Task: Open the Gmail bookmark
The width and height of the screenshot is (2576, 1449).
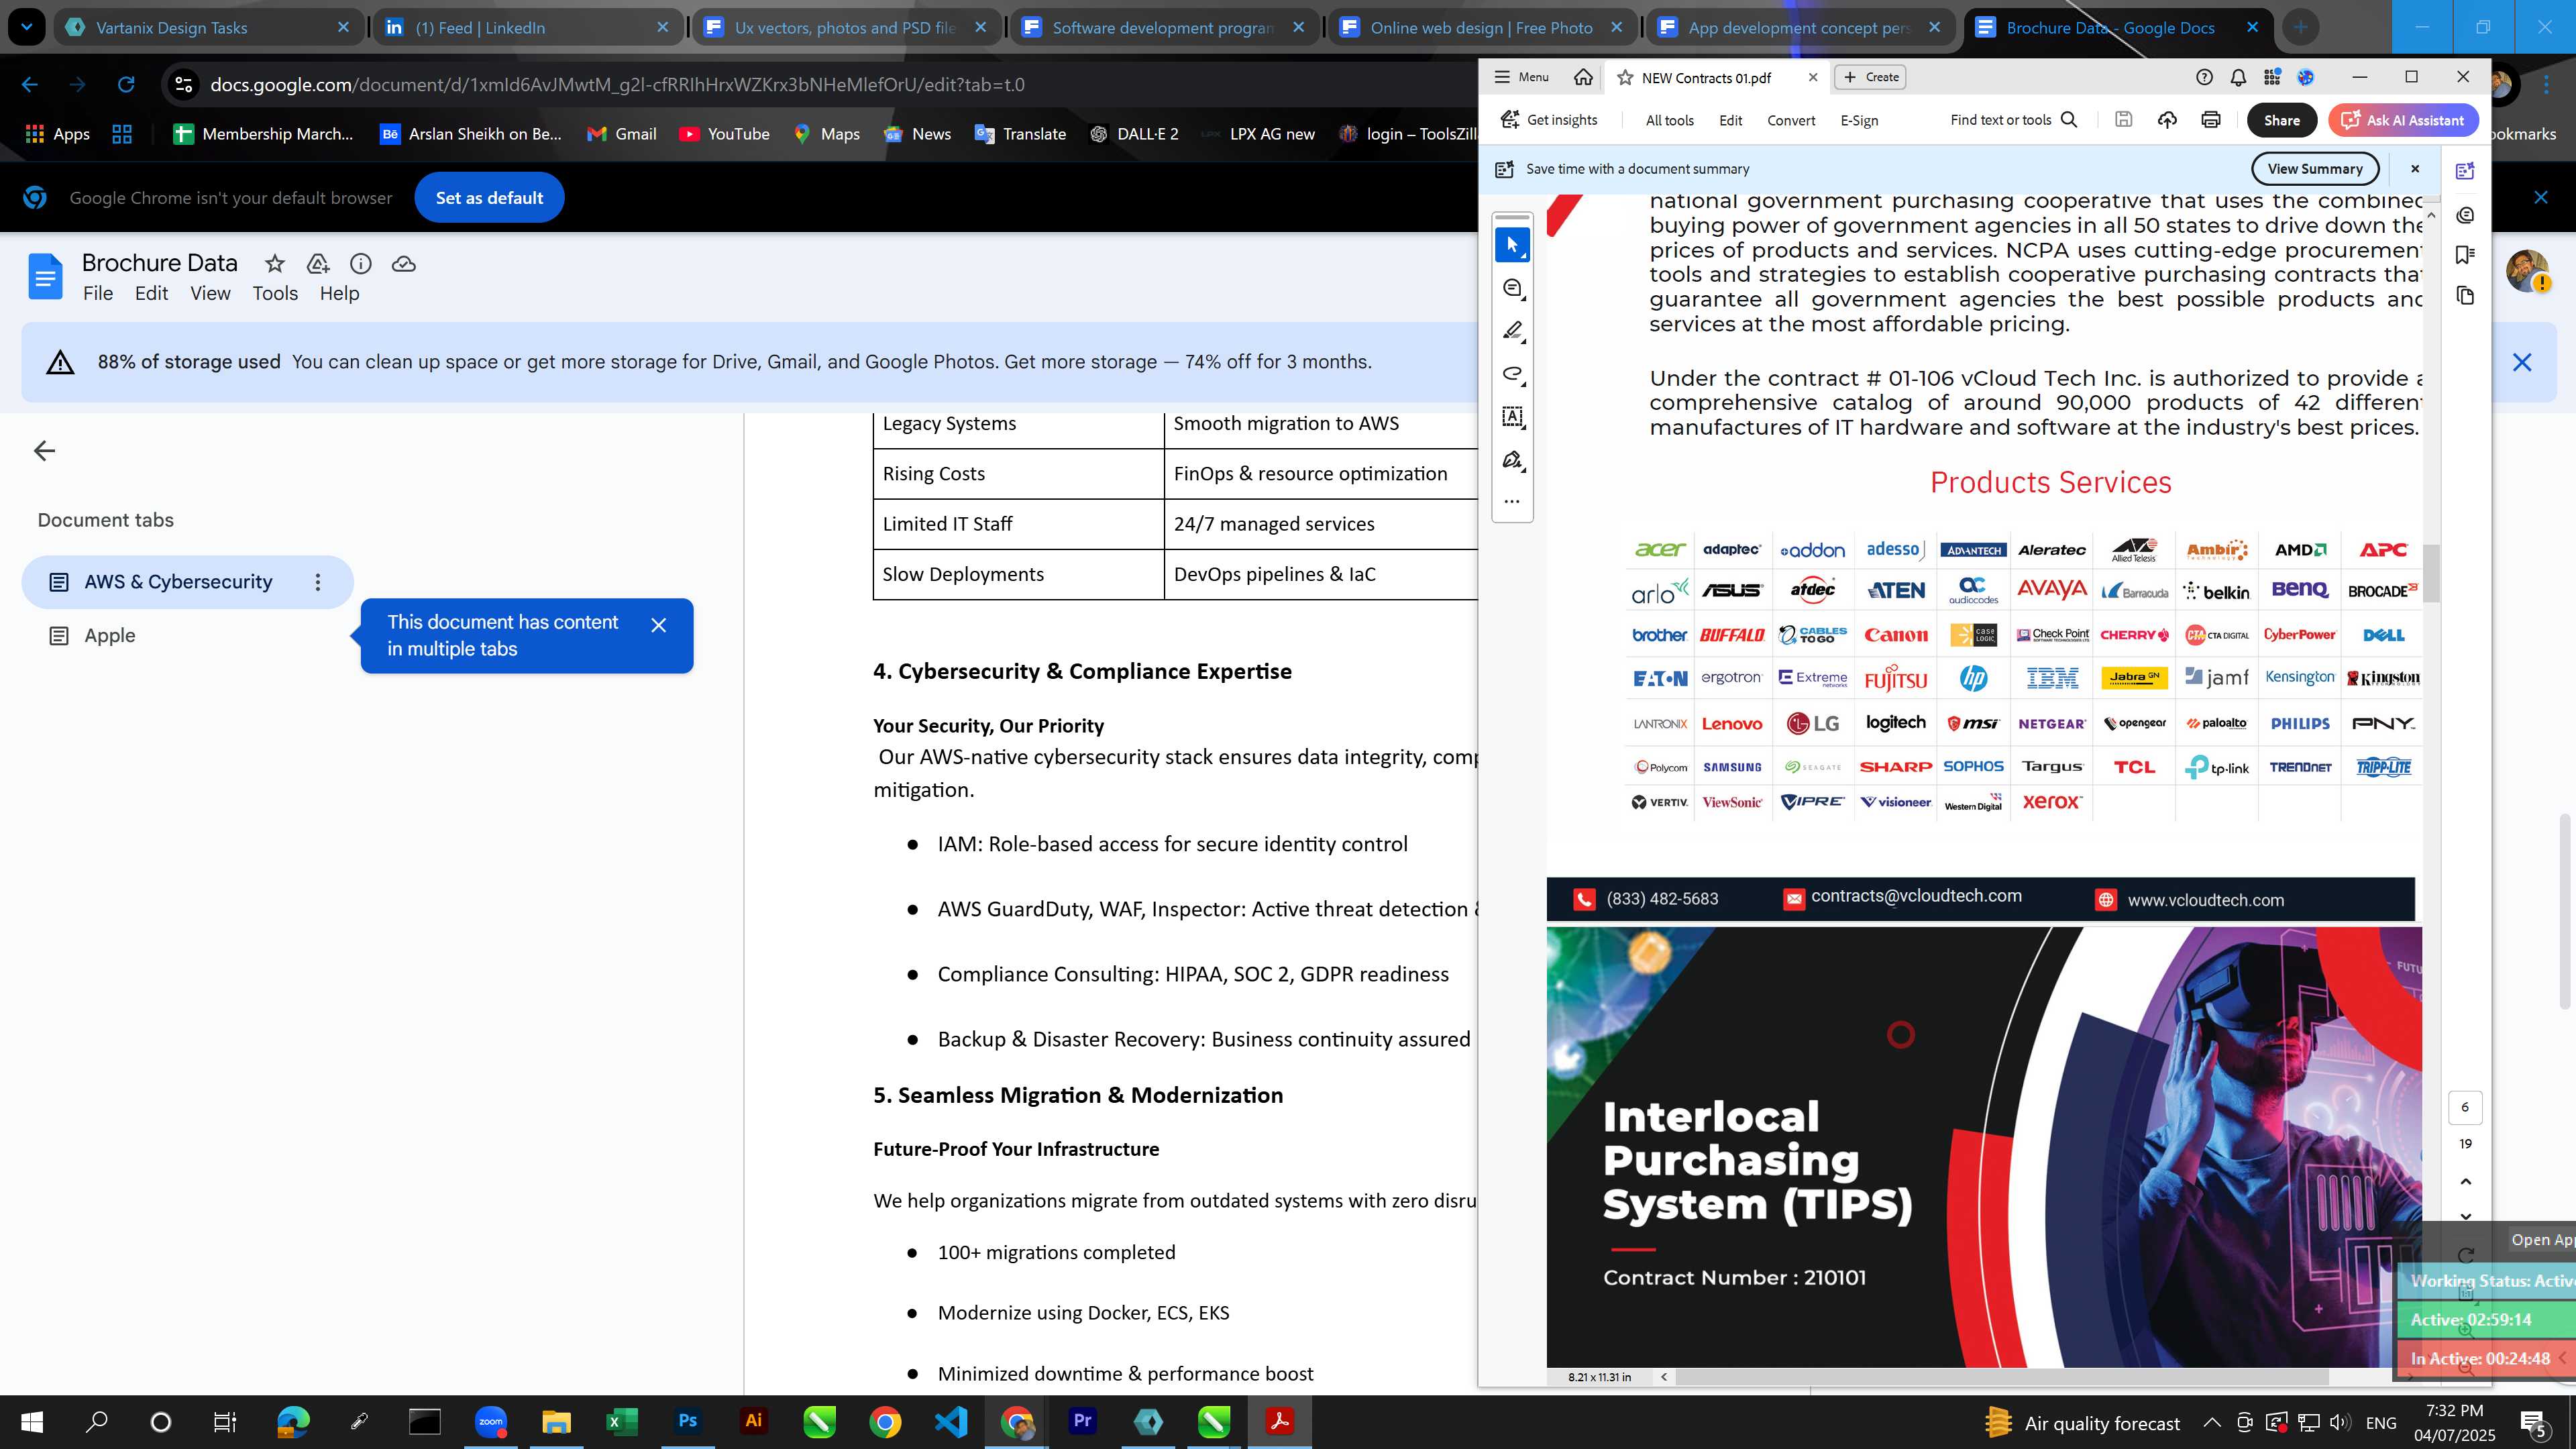Action: click(622, 134)
